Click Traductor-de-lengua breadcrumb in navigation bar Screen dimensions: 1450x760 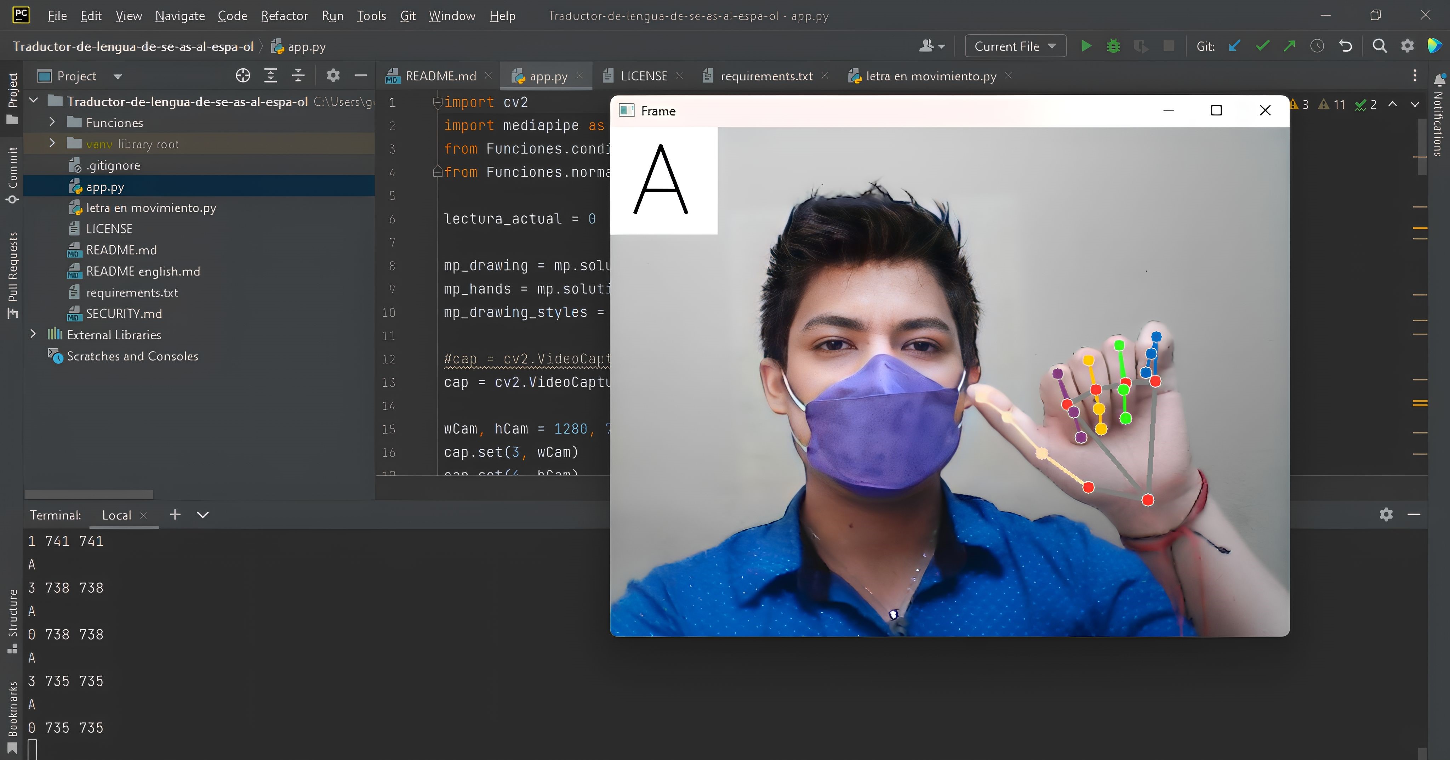click(x=133, y=46)
